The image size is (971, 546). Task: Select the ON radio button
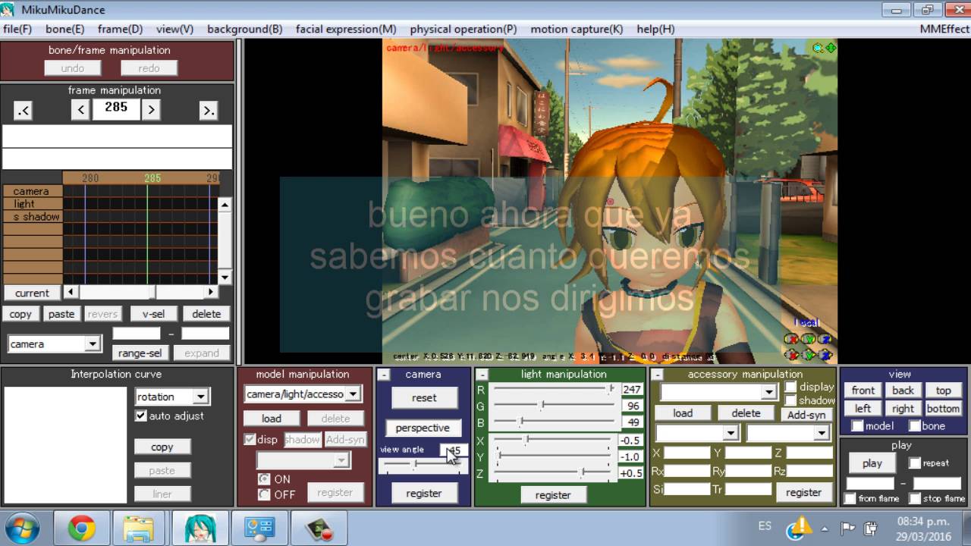264,479
